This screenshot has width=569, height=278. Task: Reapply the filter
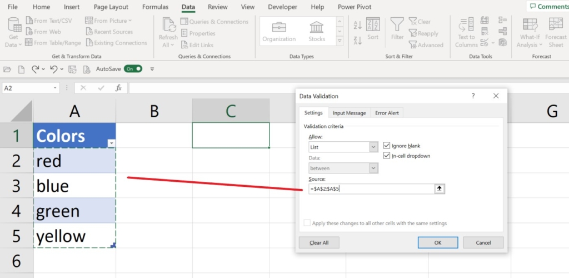pyautogui.click(x=423, y=33)
